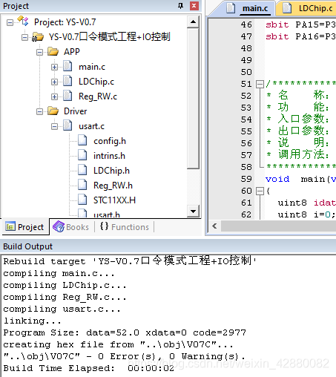336x377 pixels.
Task: Click the Driver folder icon
Action: tap(53, 111)
